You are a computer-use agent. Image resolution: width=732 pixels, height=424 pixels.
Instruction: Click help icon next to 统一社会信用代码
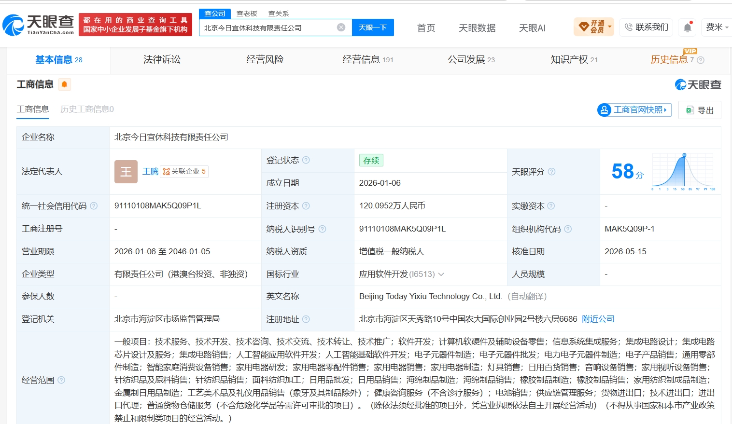coord(94,206)
